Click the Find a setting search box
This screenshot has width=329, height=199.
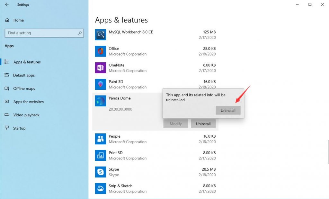click(x=44, y=33)
